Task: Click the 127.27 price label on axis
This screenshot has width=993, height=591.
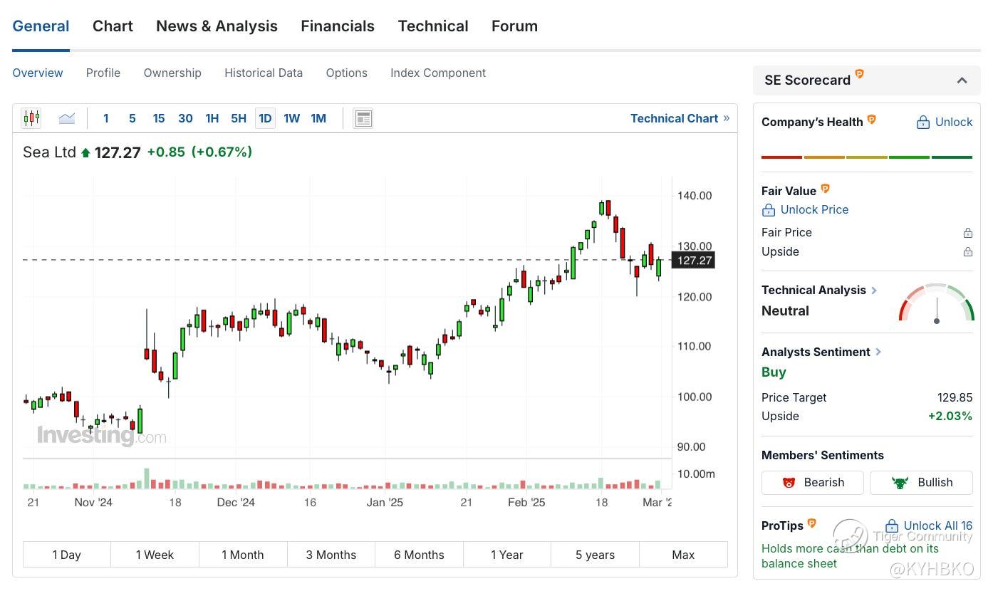Action: (x=693, y=260)
